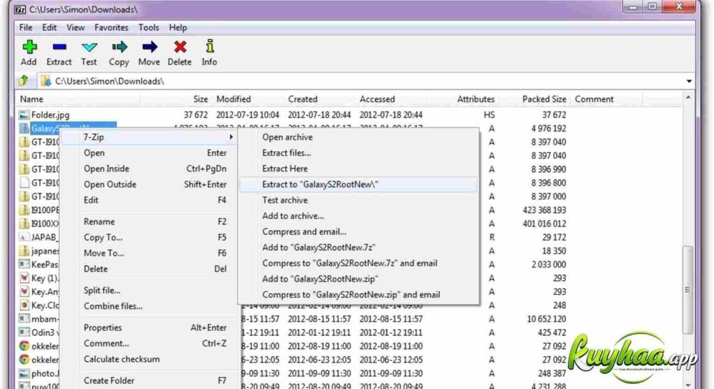Select the Key.Clo file icon

tap(24, 305)
